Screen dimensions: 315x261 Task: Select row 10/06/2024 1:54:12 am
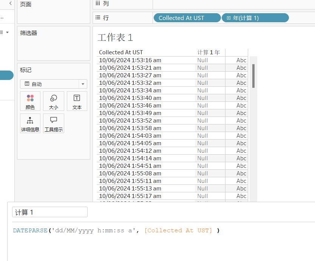point(130,150)
